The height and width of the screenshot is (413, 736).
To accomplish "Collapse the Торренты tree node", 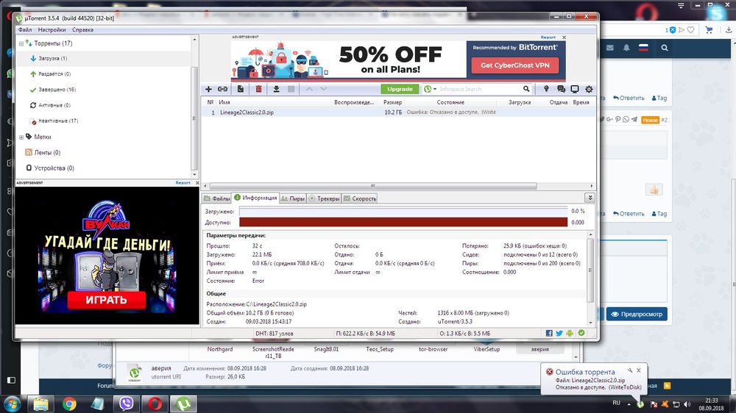I will (x=21, y=43).
